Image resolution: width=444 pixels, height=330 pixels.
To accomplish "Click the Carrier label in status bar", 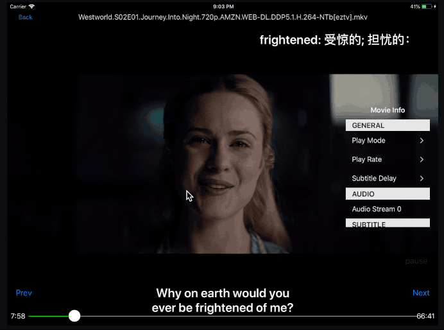I will pyautogui.click(x=18, y=6).
